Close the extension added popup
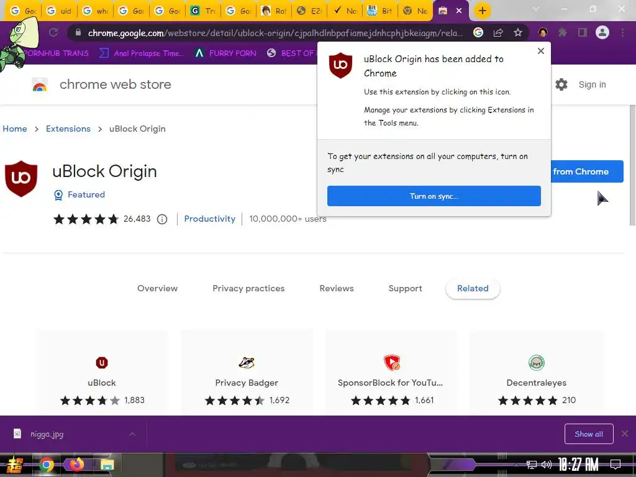This screenshot has width=636, height=477. (x=541, y=51)
